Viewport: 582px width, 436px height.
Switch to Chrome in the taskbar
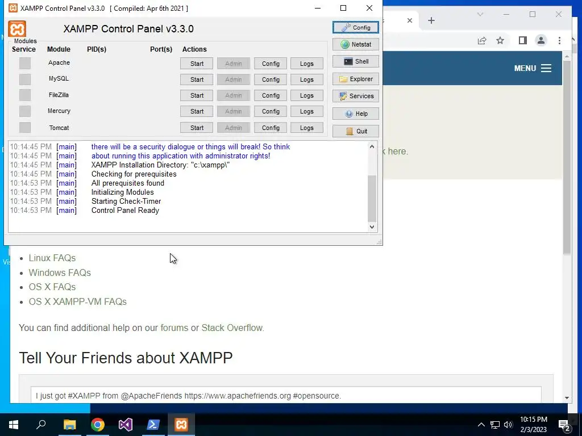[98, 425]
